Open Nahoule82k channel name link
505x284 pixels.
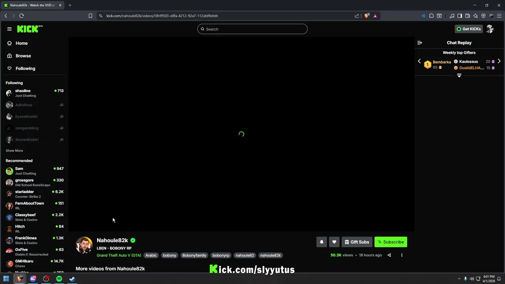[112, 240]
